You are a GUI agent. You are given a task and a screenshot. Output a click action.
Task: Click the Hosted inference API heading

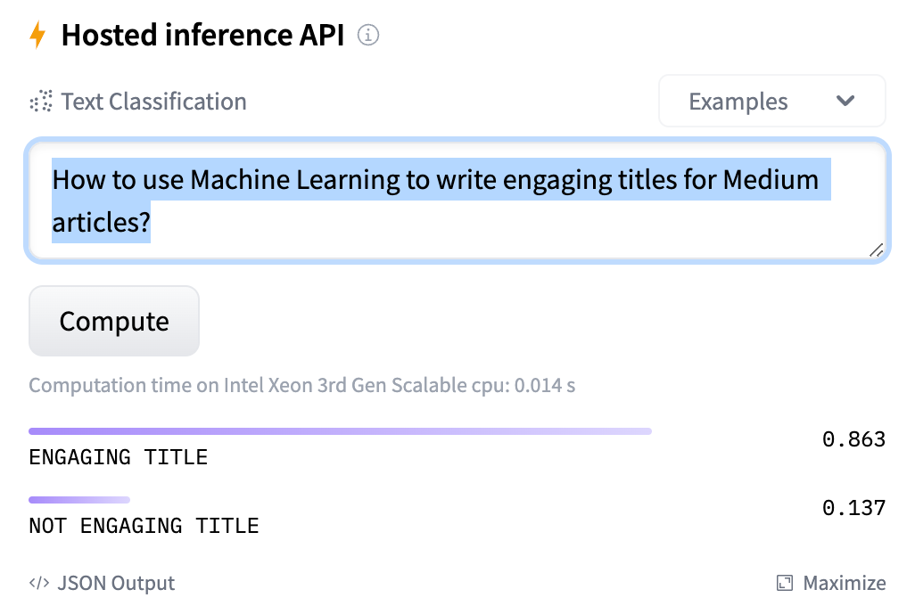tap(203, 35)
